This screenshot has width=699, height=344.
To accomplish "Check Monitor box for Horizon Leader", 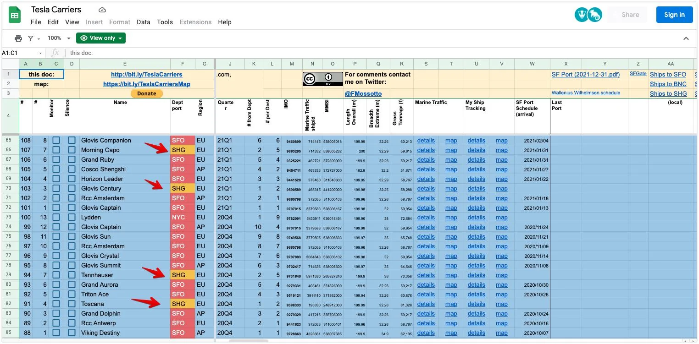I will [56, 179].
